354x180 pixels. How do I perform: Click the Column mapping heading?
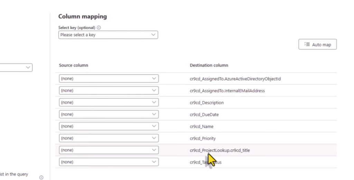click(83, 17)
